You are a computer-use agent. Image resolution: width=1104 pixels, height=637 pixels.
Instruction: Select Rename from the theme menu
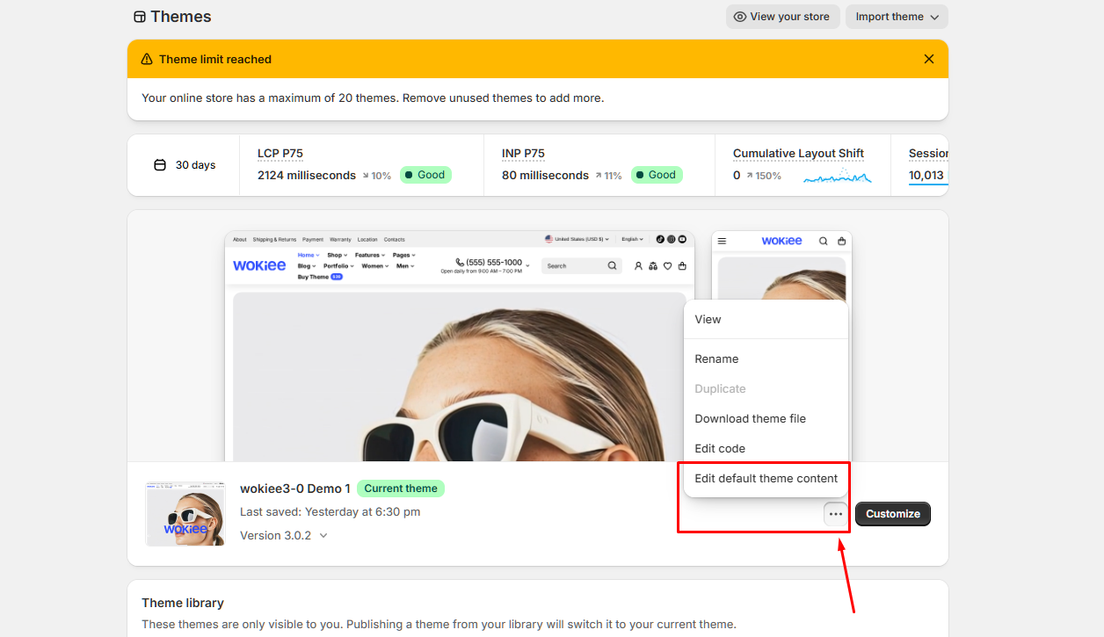coord(716,358)
